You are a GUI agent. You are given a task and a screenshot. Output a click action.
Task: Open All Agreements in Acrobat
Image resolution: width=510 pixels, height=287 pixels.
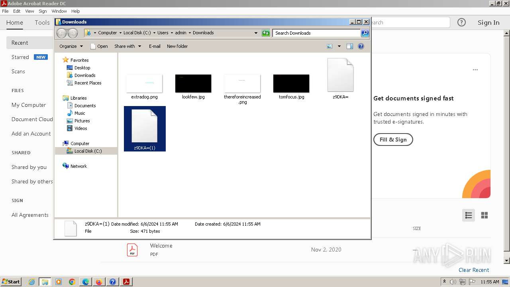30,215
